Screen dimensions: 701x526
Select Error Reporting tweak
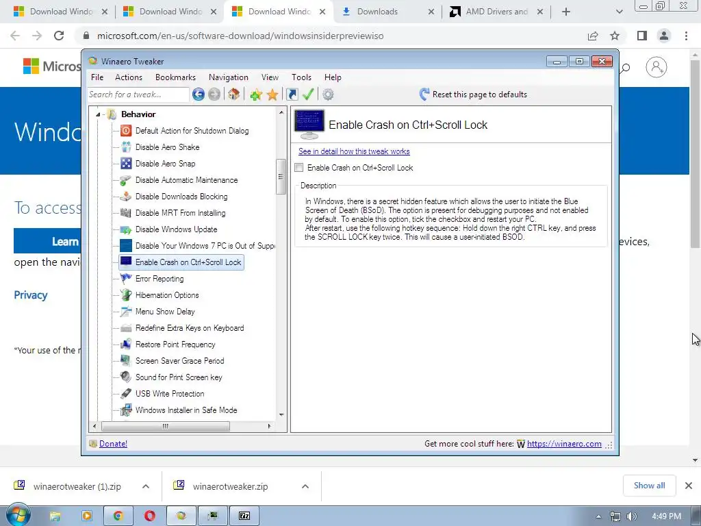point(159,279)
